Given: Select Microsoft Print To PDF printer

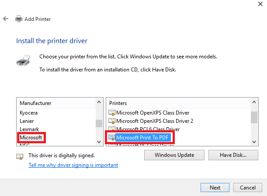Looking at the screenshot, I should 142,138.
